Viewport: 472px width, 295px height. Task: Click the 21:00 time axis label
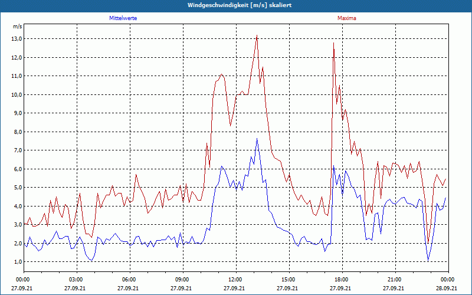[395, 280]
